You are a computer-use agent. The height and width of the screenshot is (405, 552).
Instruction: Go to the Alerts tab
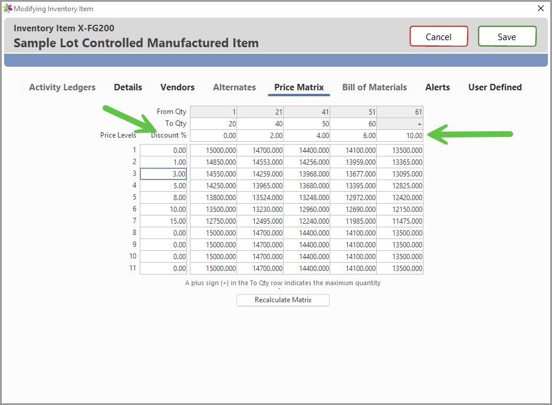tap(438, 87)
